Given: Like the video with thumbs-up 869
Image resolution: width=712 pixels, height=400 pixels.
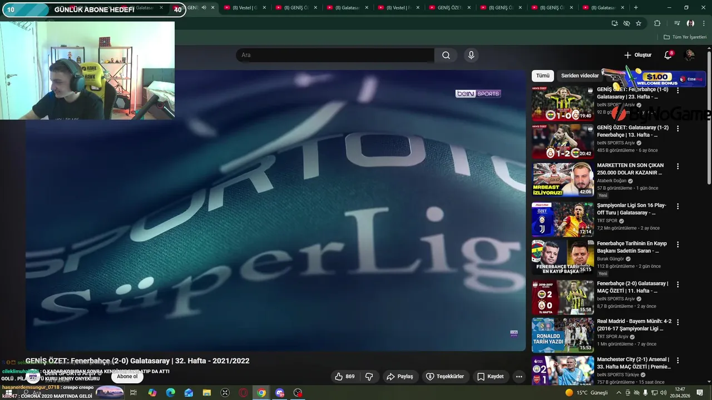Looking at the screenshot, I should 344,377.
